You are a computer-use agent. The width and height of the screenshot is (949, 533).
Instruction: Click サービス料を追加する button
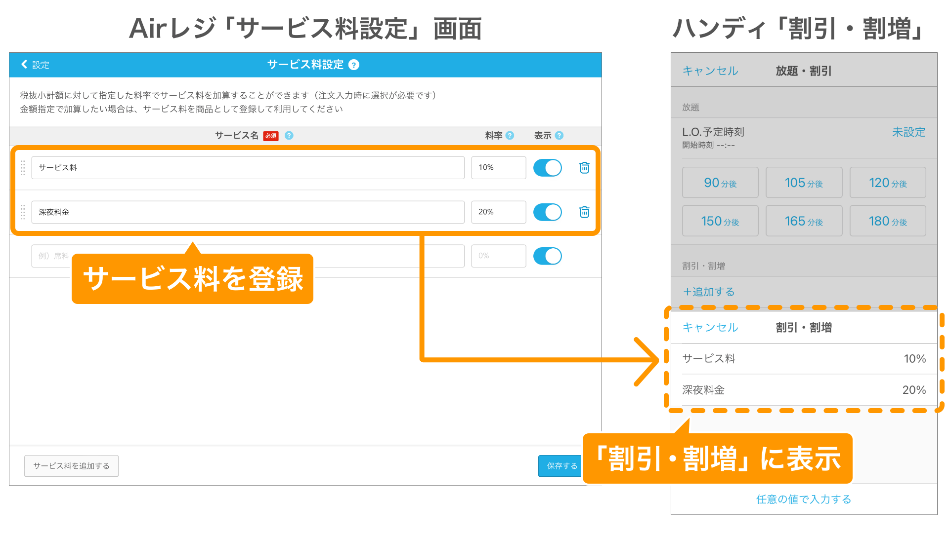(71, 466)
